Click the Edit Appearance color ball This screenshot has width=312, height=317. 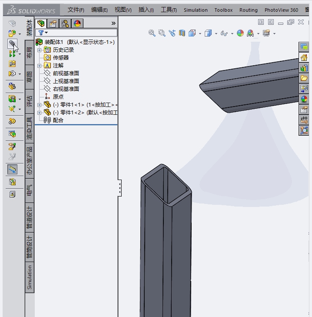(240, 33)
